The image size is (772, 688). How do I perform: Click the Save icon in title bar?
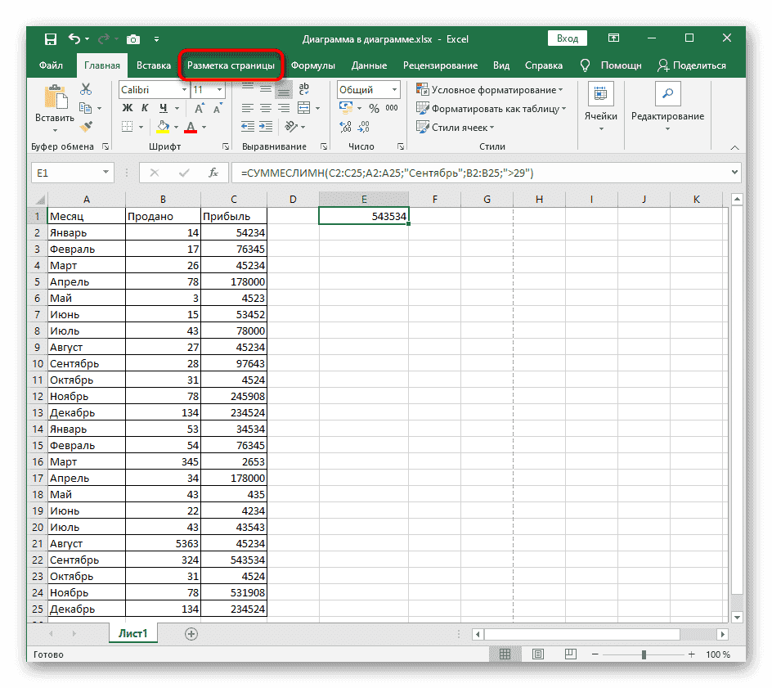(x=50, y=38)
